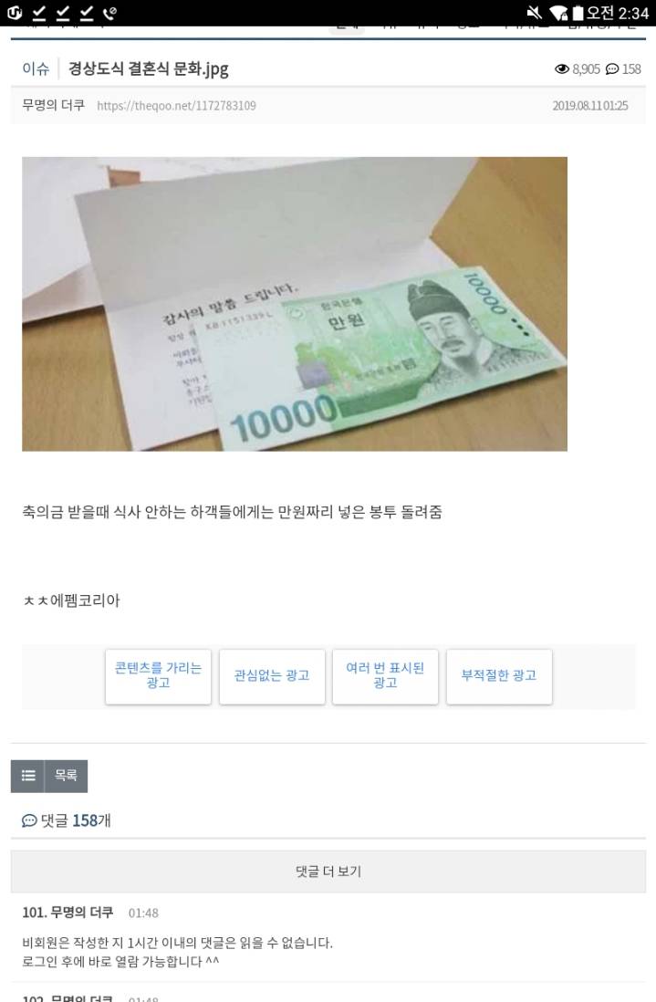Viewport: 656px width, 1002px height.
Task: Tap the views eye icon
Action: tap(561, 69)
